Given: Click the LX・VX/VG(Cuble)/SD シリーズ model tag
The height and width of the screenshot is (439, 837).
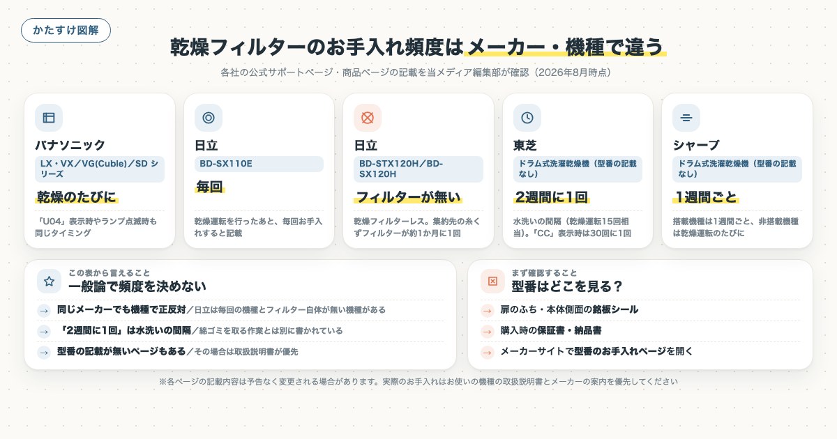Looking at the screenshot, I should tap(100, 169).
